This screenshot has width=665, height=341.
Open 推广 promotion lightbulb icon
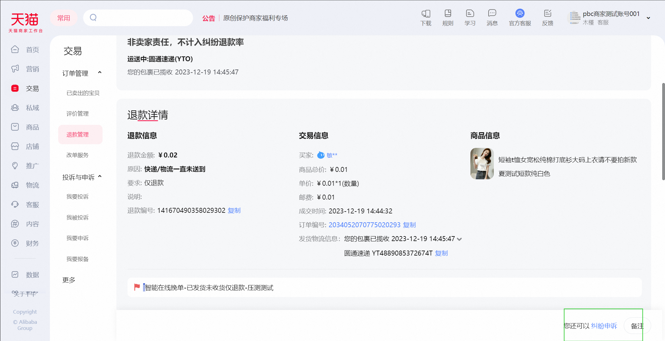(x=15, y=166)
